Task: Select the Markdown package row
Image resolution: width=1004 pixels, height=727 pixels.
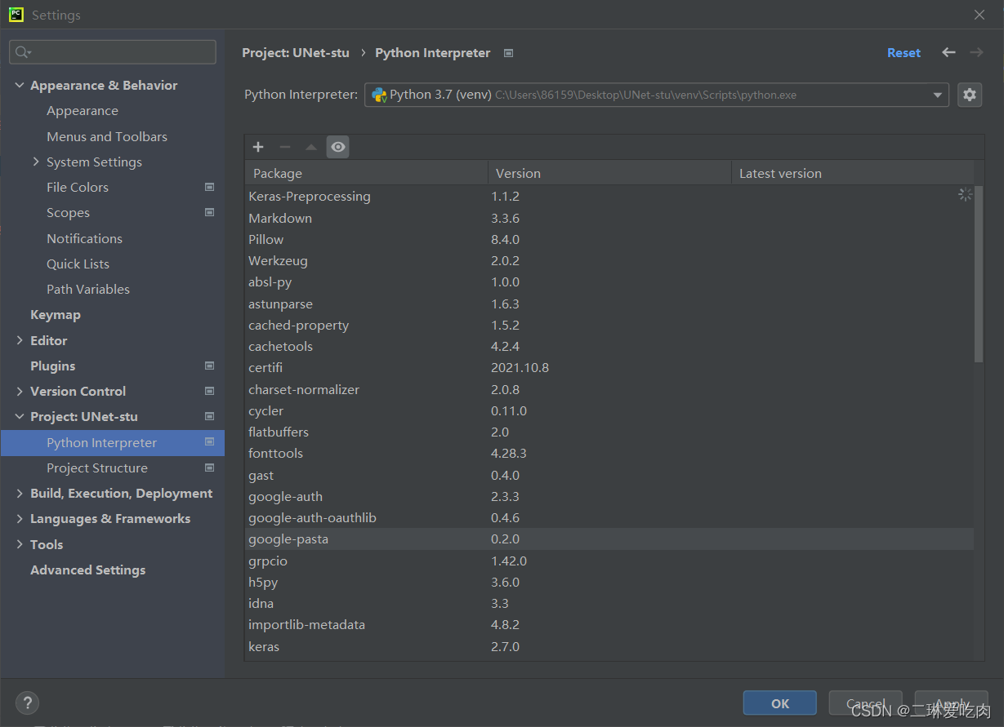Action: [609, 218]
